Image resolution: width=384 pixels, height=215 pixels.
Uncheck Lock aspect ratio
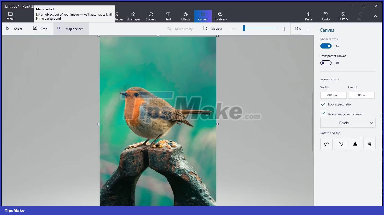tap(323, 104)
